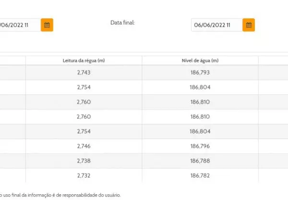Open the Data final calendar picker

coord(249,25)
